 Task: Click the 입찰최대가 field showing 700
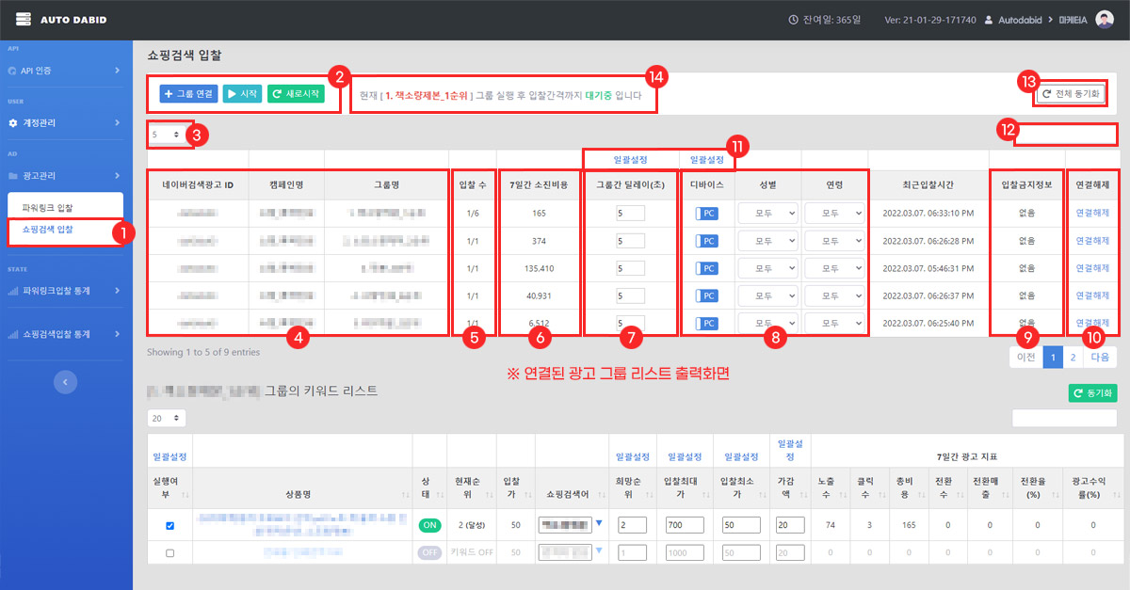685,526
